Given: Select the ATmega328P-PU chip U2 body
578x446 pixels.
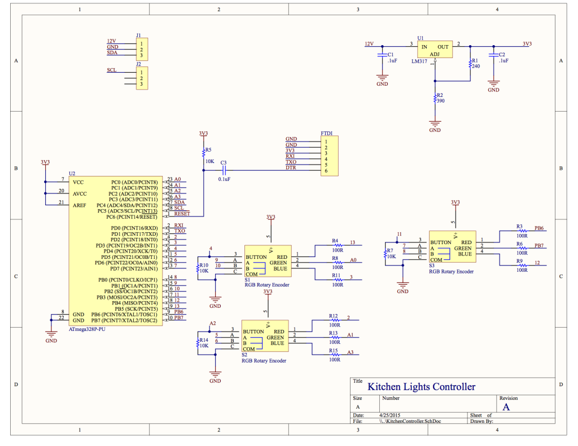Looking at the screenshot, I should tap(115, 251).
